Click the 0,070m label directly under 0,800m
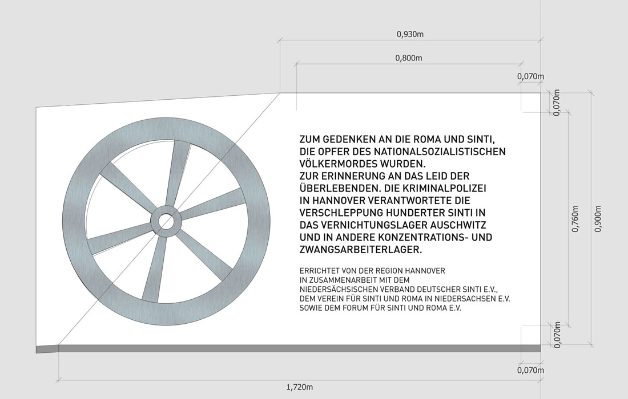Screen dimensions: 628x399 530,76
